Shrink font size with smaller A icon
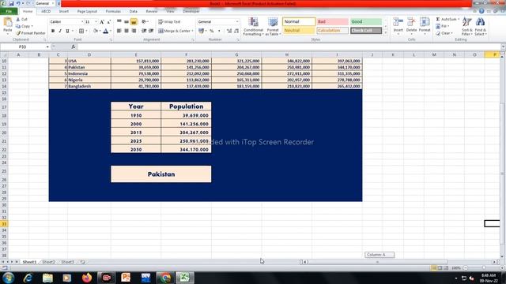The width and height of the screenshot is (506, 284). pyautogui.click(x=109, y=21)
